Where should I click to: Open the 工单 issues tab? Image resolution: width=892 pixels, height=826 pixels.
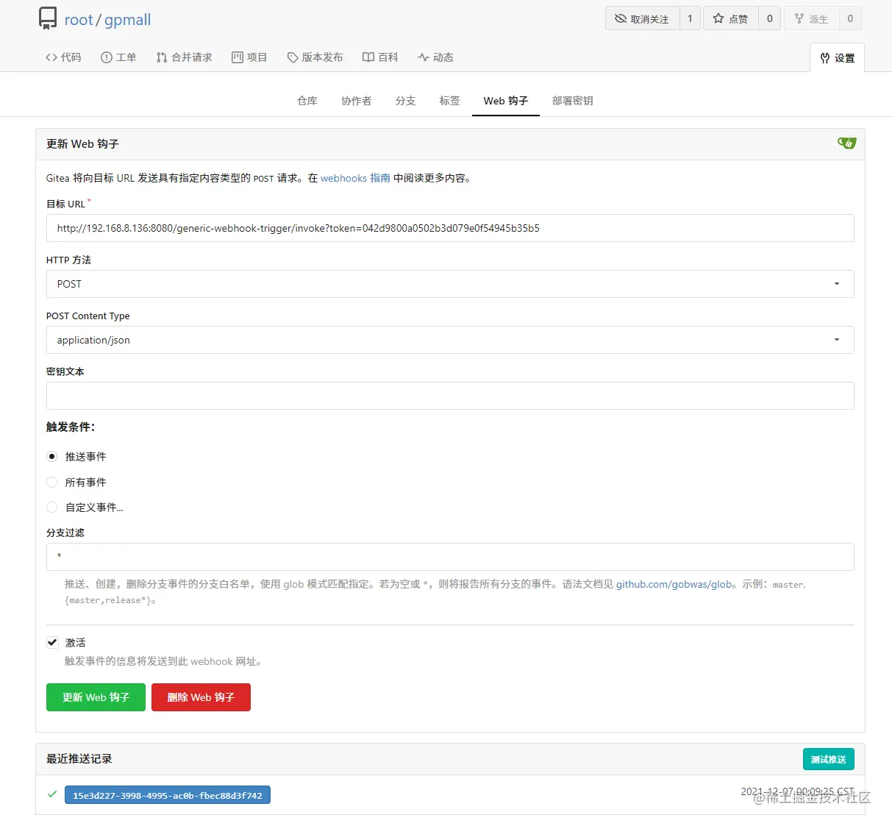[118, 57]
